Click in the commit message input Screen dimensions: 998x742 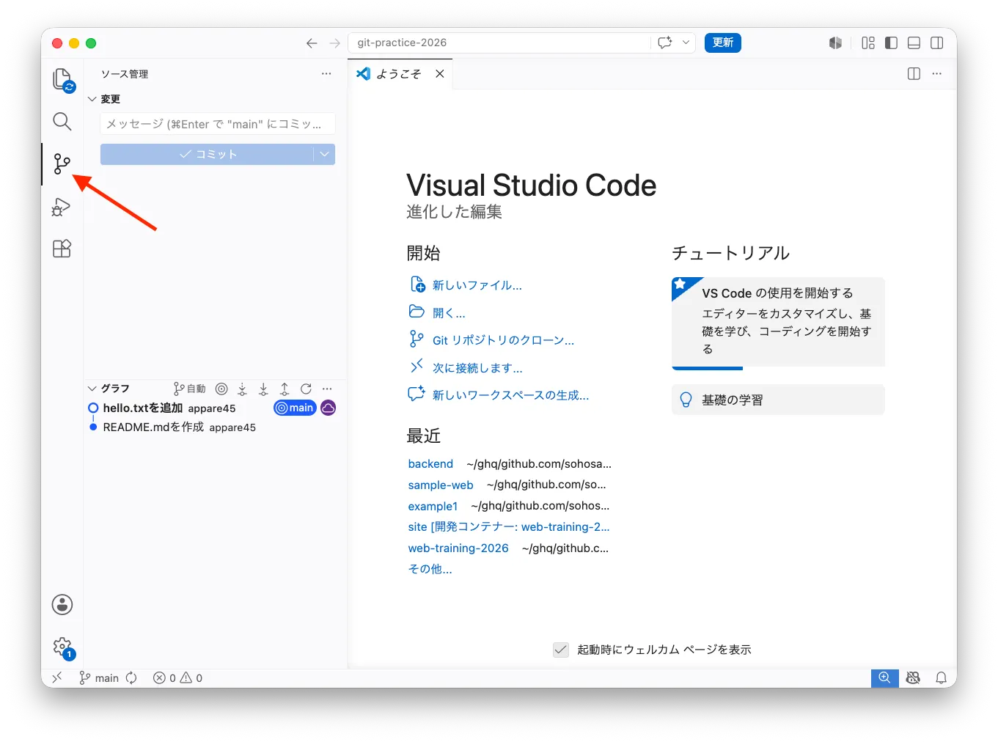coord(218,124)
